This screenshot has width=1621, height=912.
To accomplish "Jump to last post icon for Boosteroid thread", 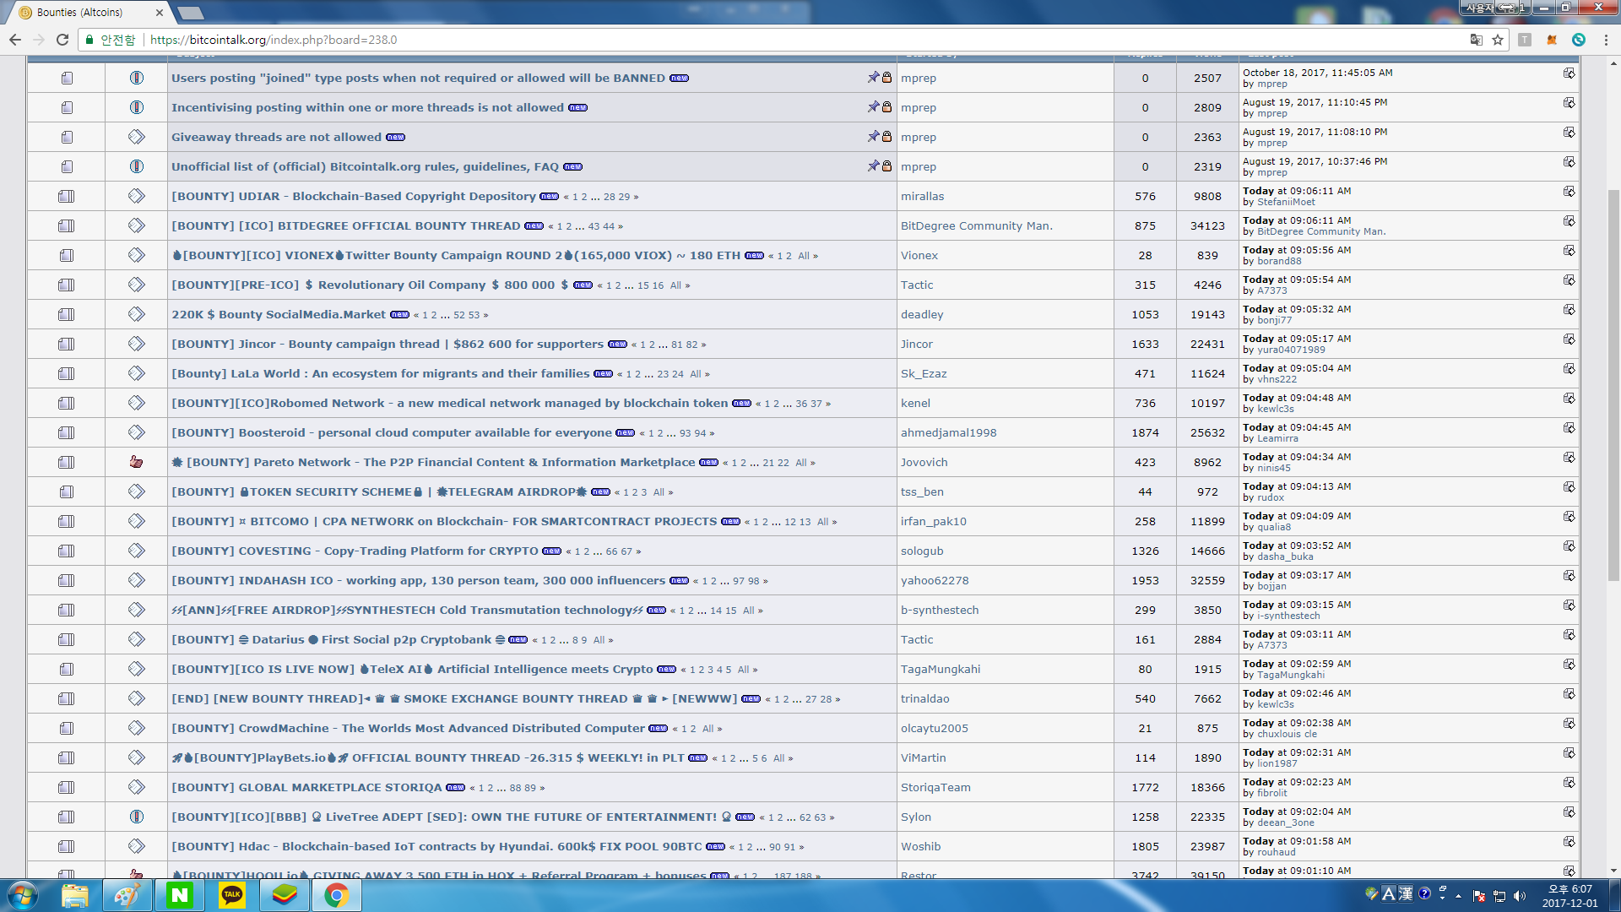I will (1569, 428).
